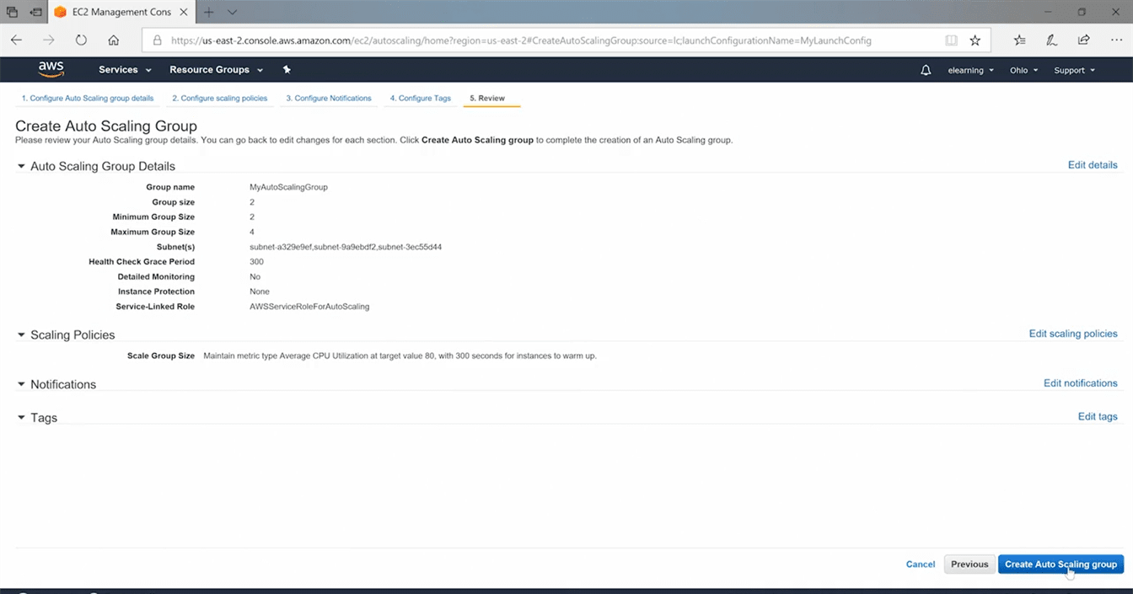This screenshot has width=1133, height=594.
Task: Refresh the browser page
Action: click(81, 40)
